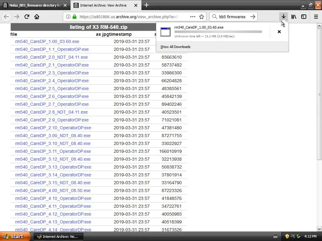
Task: Open rm540_CareDP_2.3_OperatorDP.exe link
Action: point(52,73)
